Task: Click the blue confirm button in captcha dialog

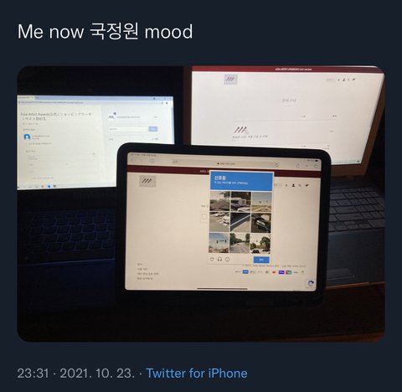Action: (261, 260)
